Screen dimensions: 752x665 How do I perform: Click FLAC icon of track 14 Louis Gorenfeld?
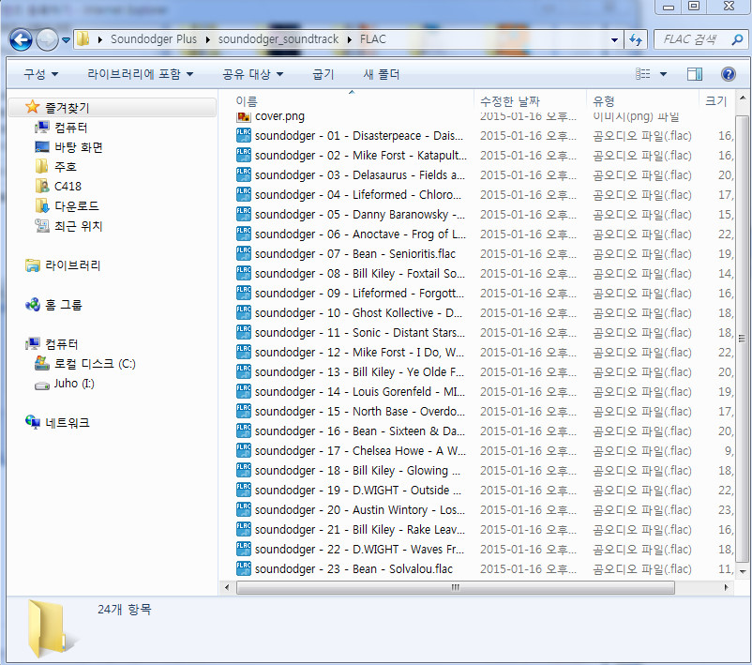[x=244, y=391]
